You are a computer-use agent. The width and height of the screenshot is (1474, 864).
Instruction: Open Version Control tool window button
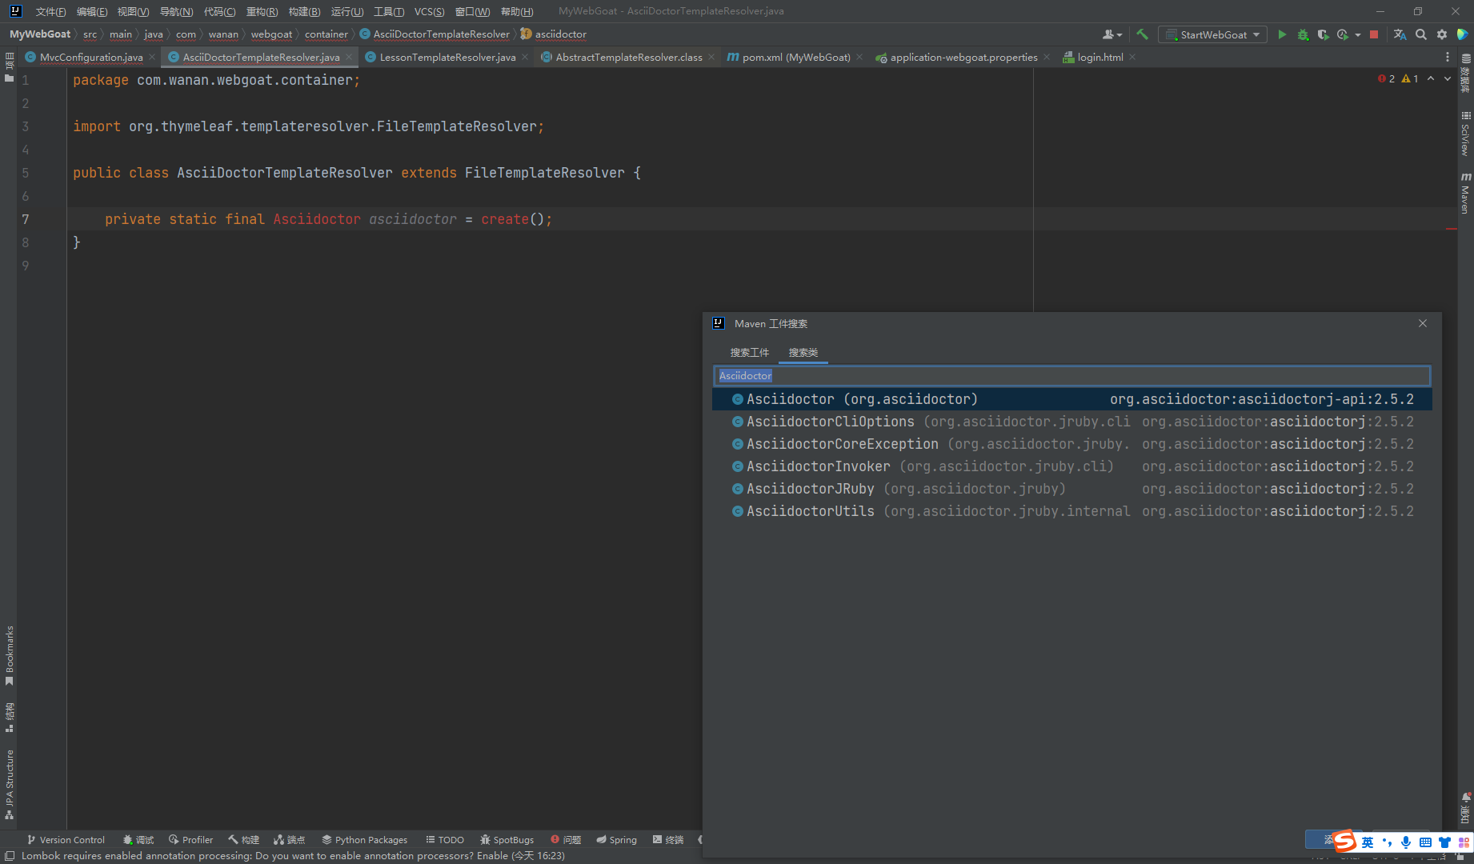(66, 839)
